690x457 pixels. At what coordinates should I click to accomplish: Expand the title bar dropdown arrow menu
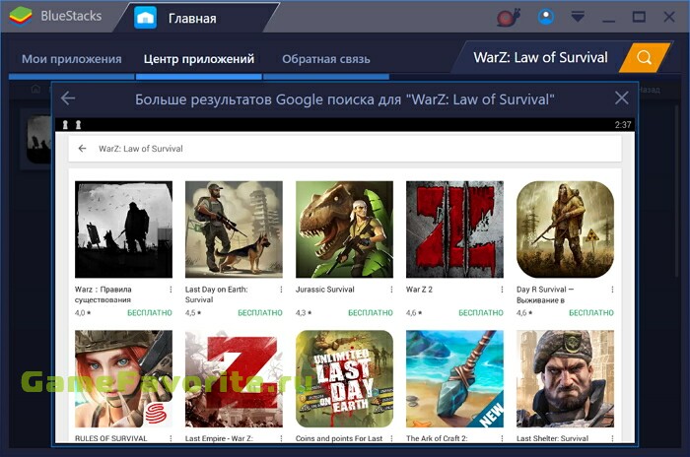(x=578, y=17)
